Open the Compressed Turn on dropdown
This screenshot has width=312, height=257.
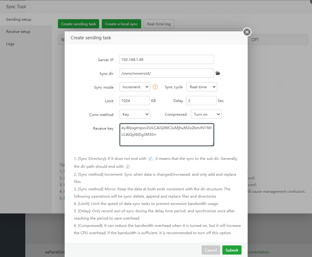point(206,114)
